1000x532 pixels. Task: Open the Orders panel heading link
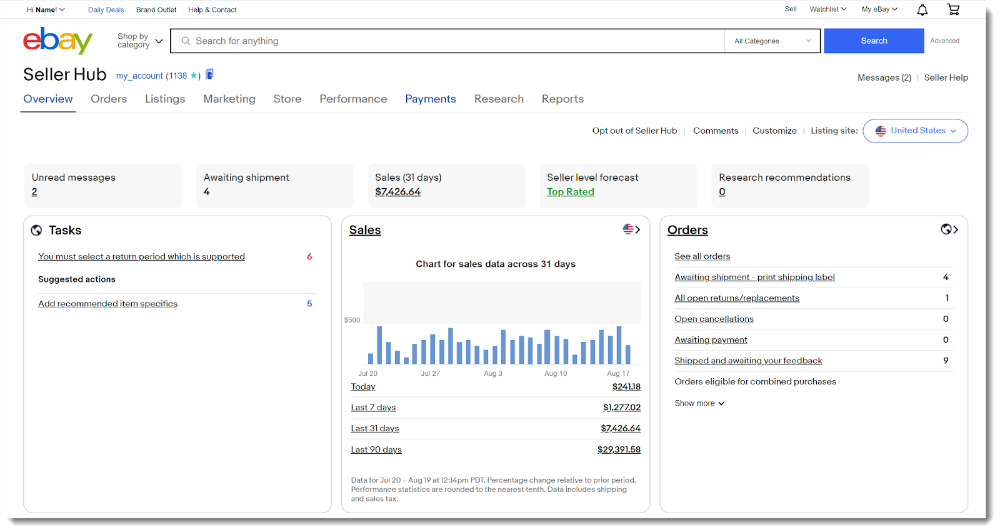tap(687, 230)
